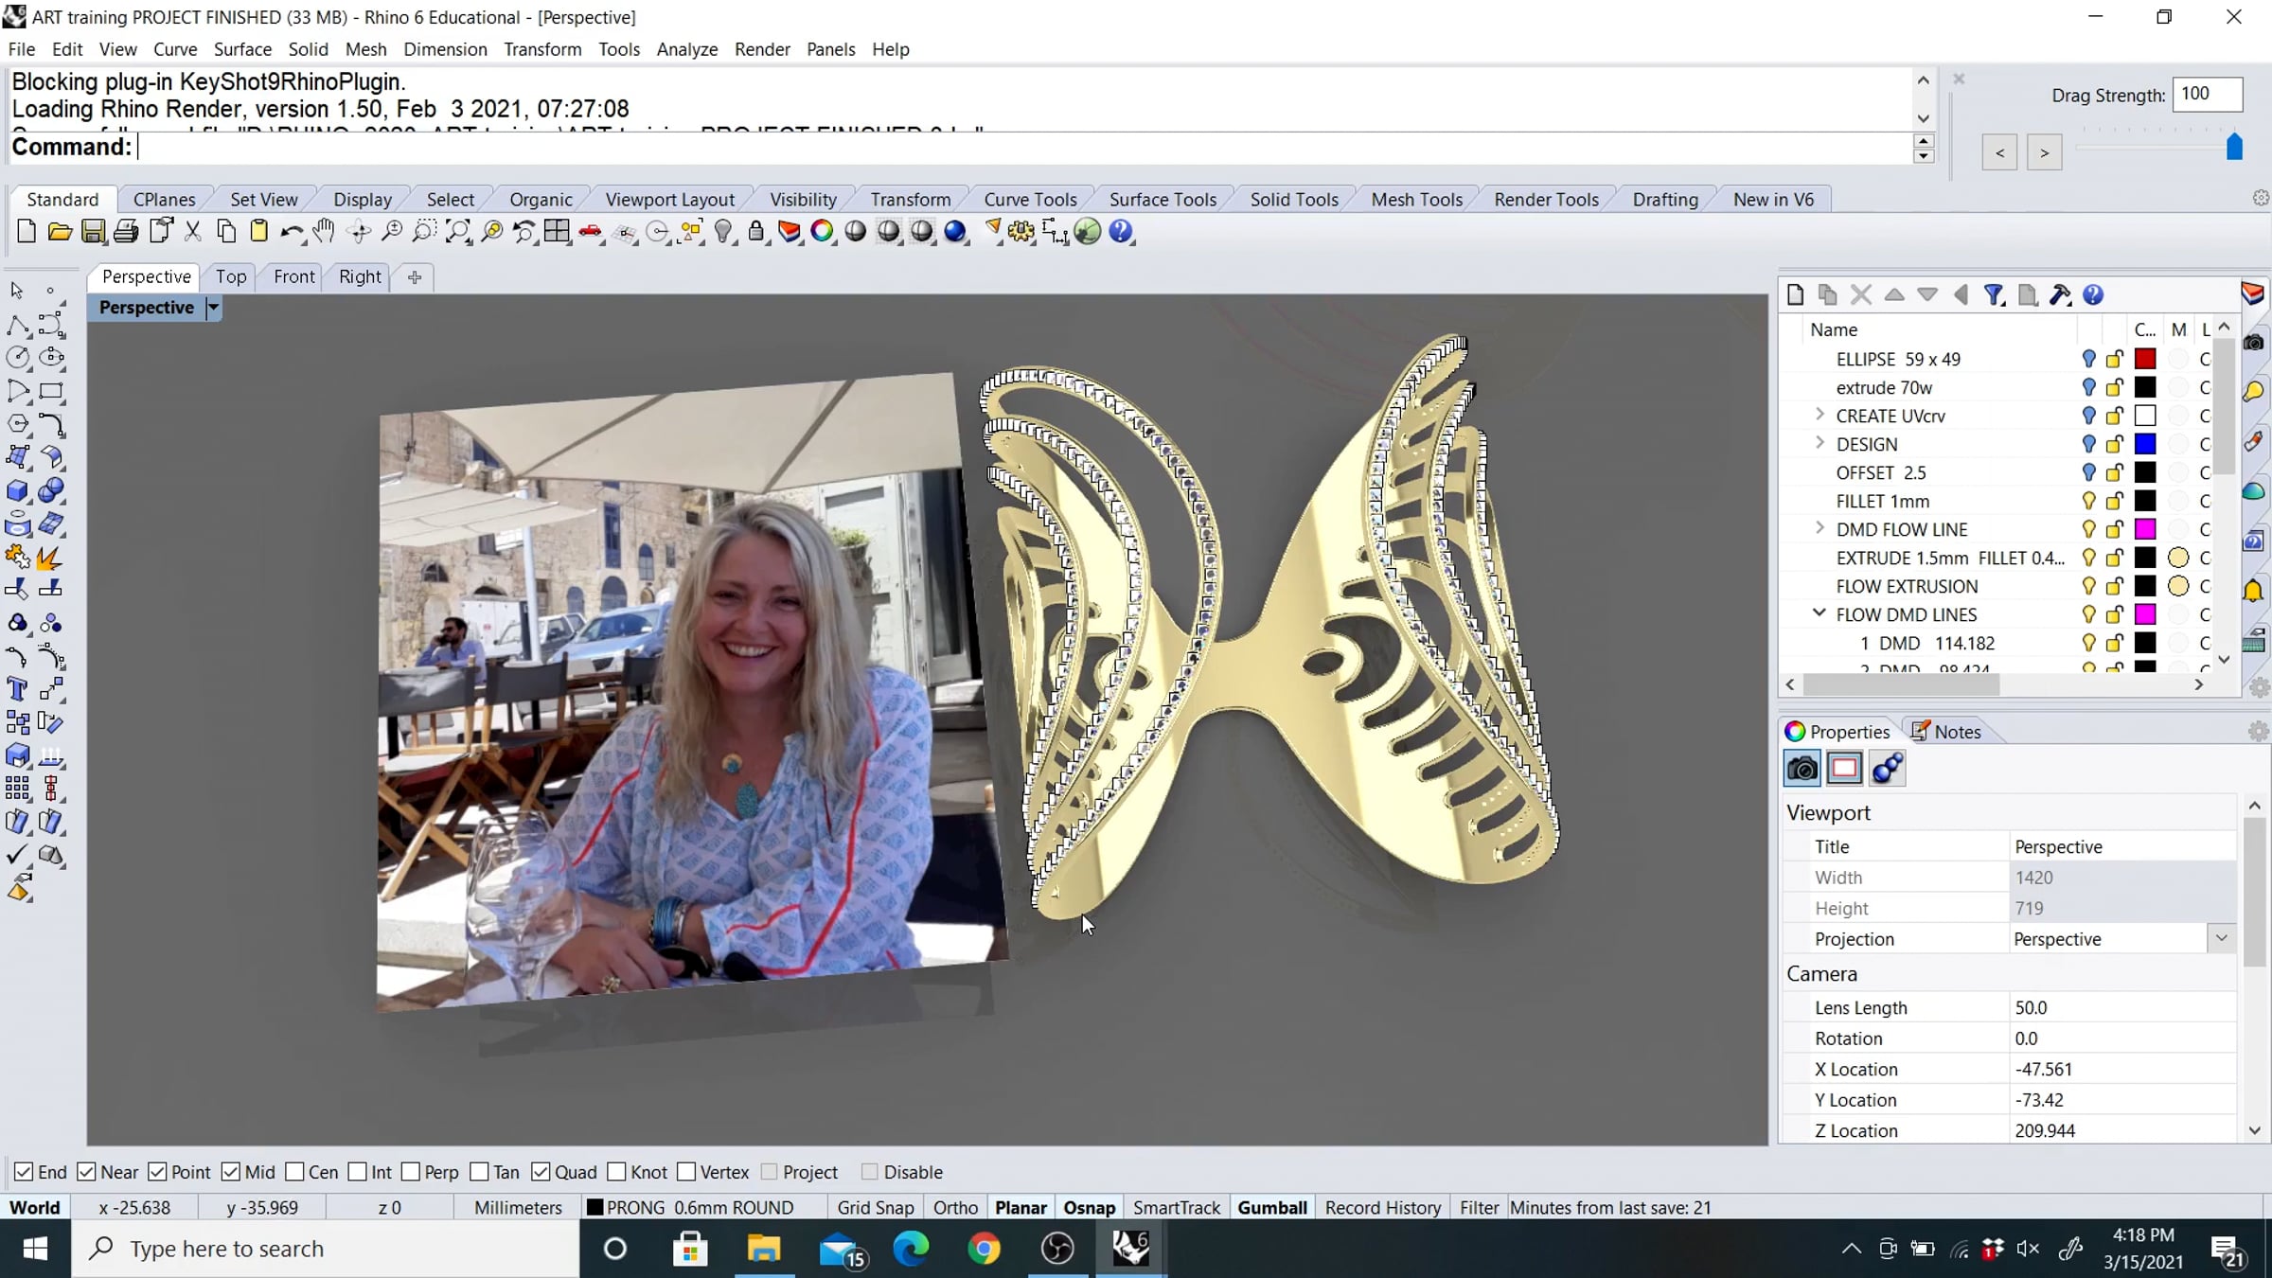
Task: Save the file with the floppy disk icon
Action: 93,232
